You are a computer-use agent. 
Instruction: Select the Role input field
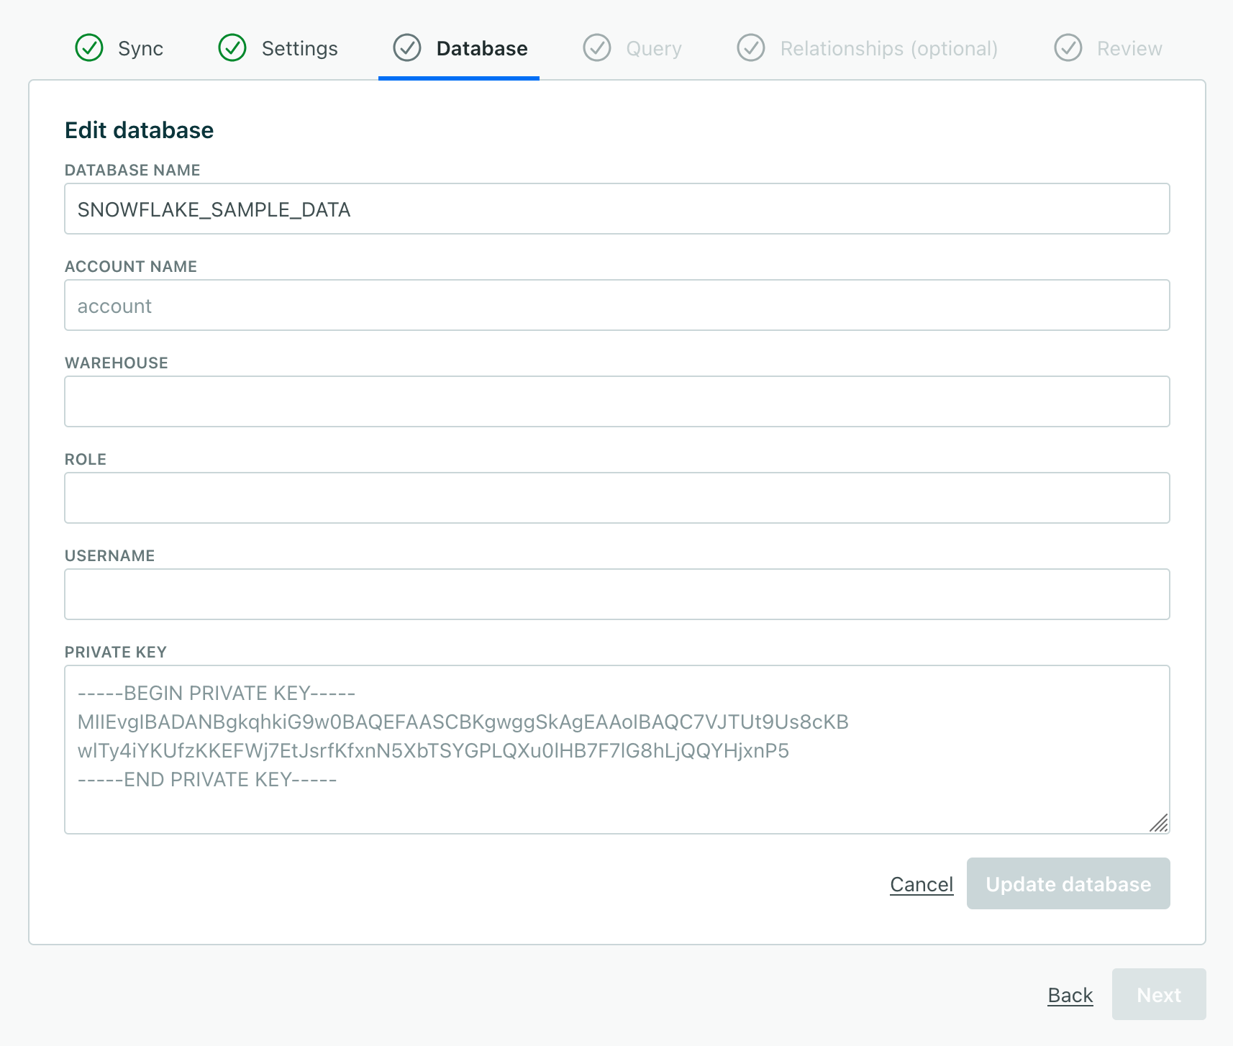(x=617, y=498)
